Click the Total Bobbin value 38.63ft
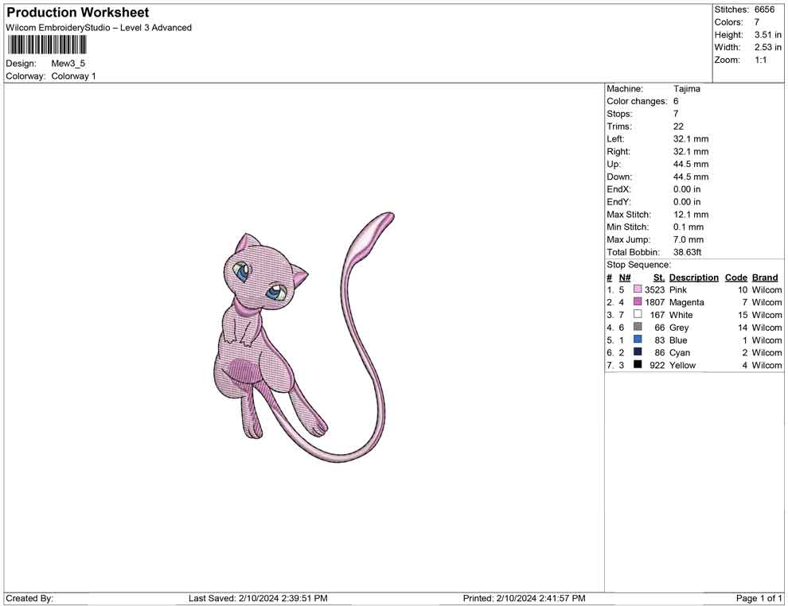The image size is (788, 606). coord(688,252)
